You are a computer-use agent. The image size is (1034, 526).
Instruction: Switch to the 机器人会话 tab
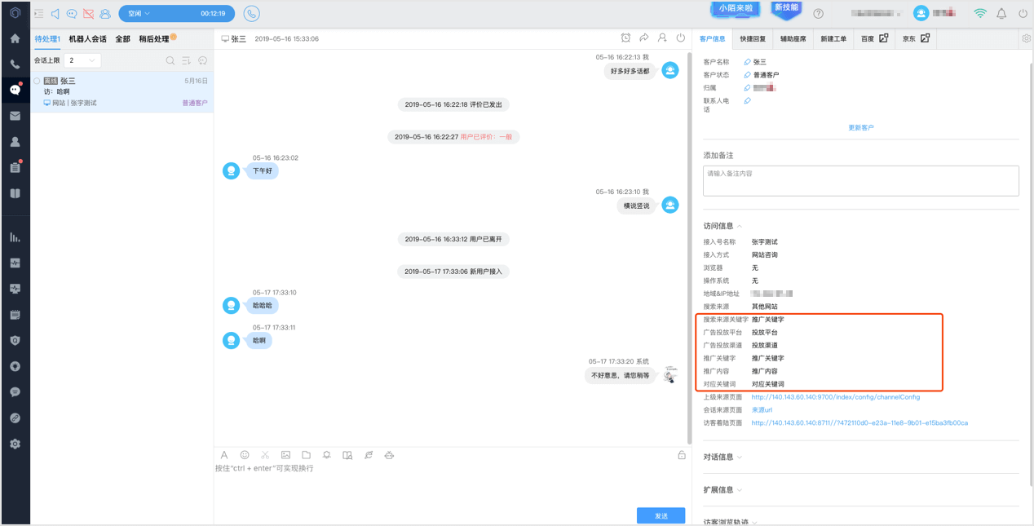[87, 39]
